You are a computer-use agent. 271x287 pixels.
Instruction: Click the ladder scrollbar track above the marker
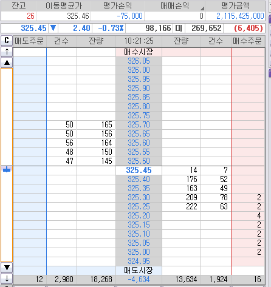(7, 117)
